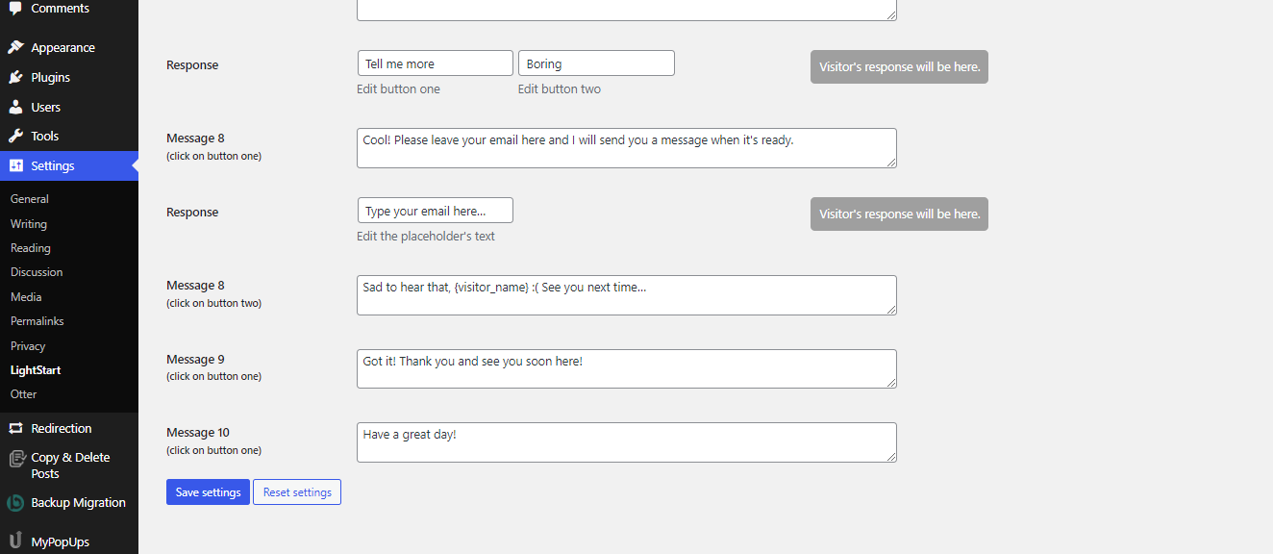Click the Comments speech bubble icon
This screenshot has height=554, width=1273.
point(15,9)
